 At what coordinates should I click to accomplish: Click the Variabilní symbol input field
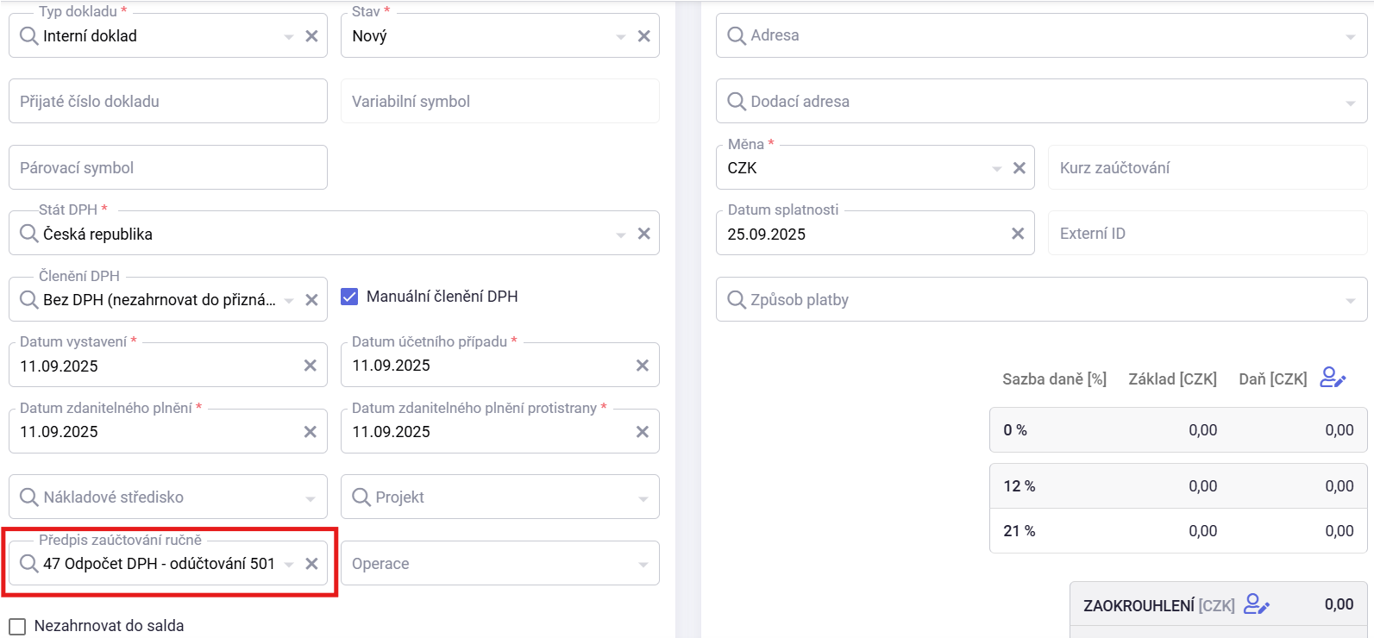pos(499,102)
